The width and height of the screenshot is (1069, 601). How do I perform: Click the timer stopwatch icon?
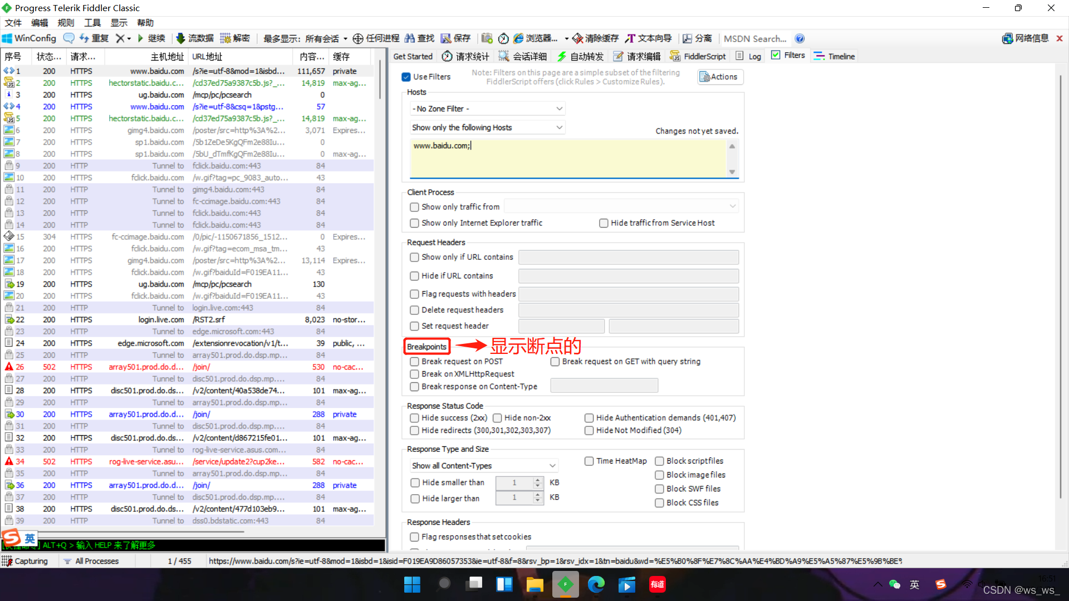coord(503,38)
